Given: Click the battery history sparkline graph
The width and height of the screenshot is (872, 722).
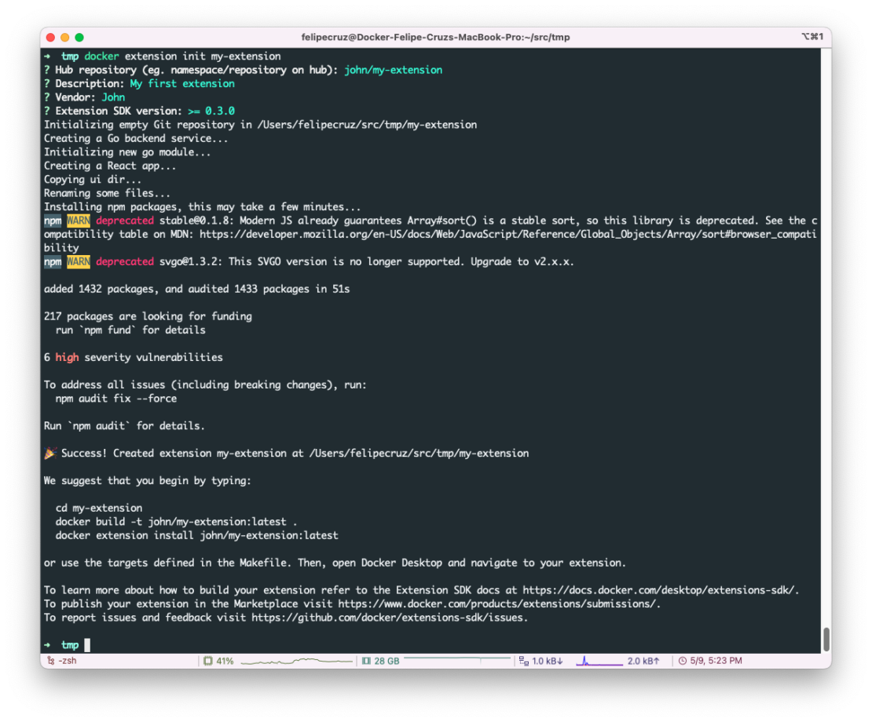Looking at the screenshot, I should (299, 660).
